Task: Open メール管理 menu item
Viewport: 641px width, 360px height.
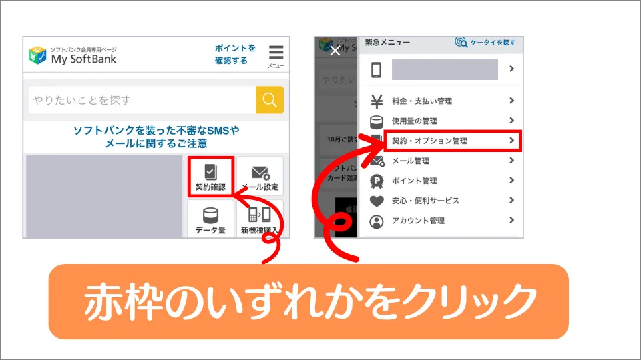Action: tap(442, 161)
